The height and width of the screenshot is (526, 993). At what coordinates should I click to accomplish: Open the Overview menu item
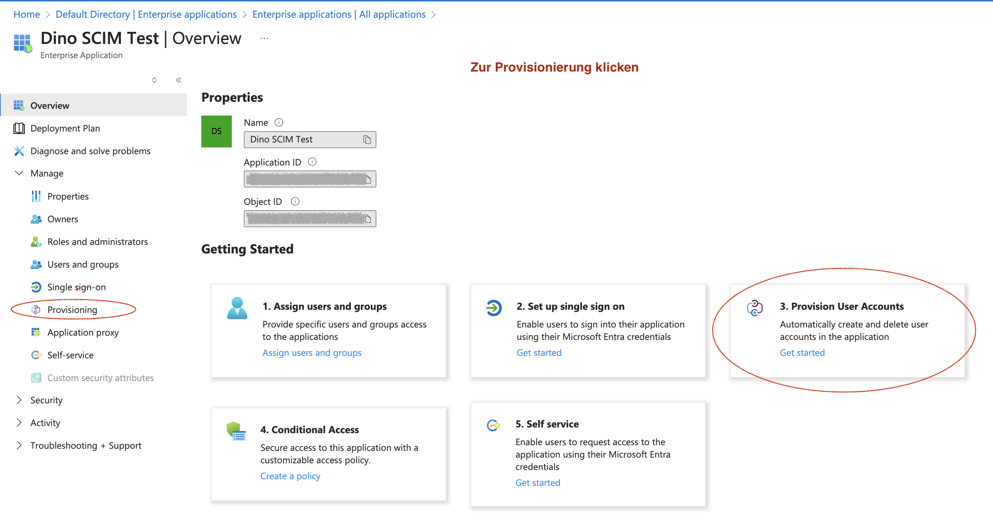tap(94, 105)
